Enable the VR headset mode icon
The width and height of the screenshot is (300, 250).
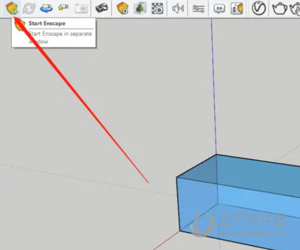102,8
